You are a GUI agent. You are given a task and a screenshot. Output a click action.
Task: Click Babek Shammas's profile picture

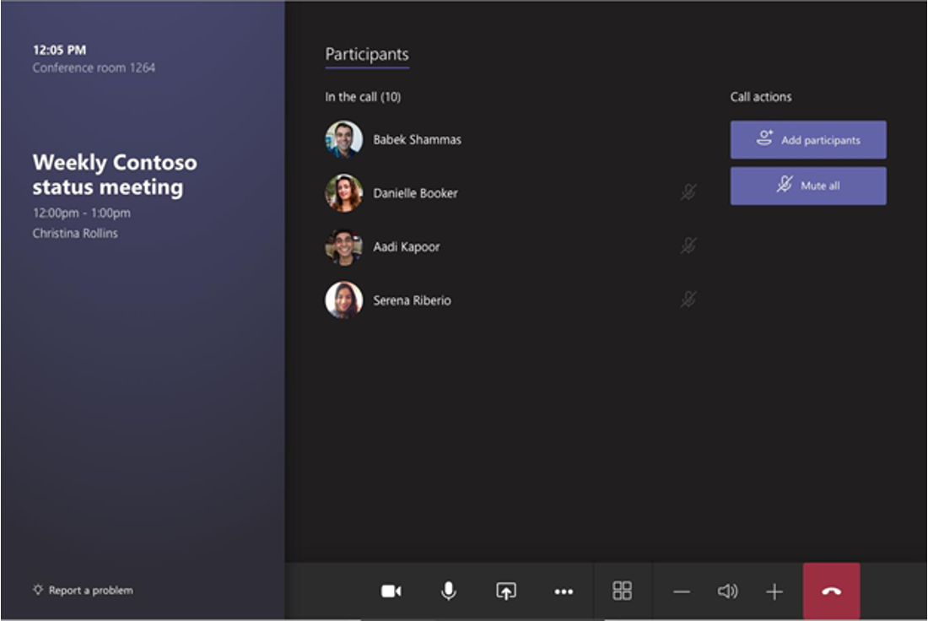(343, 138)
